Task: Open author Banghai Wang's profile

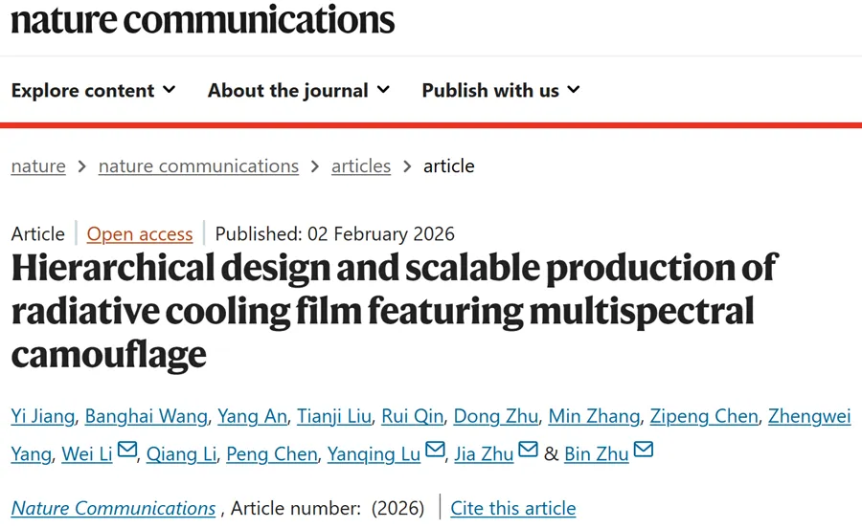Action: click(x=146, y=416)
